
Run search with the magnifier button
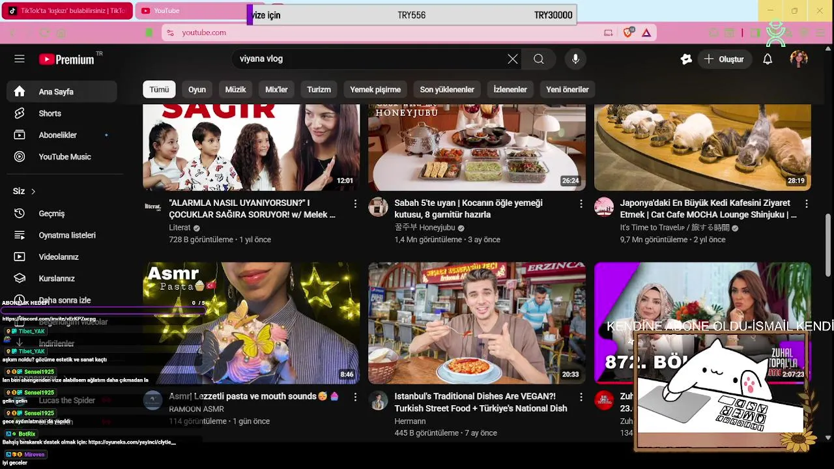tap(539, 59)
